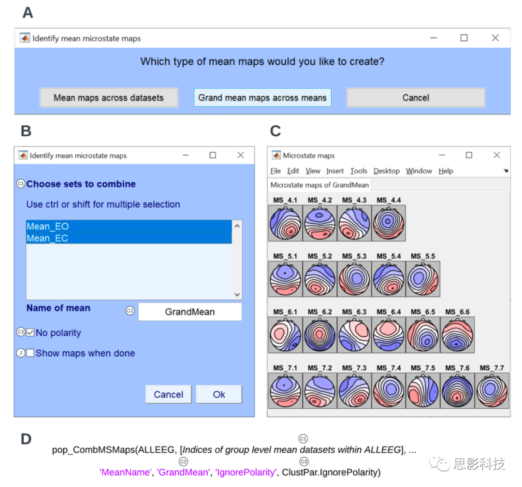Click the MS_7.7 microstate map thumbnail
Viewport: 522px width, 487px height.
[x=492, y=390]
